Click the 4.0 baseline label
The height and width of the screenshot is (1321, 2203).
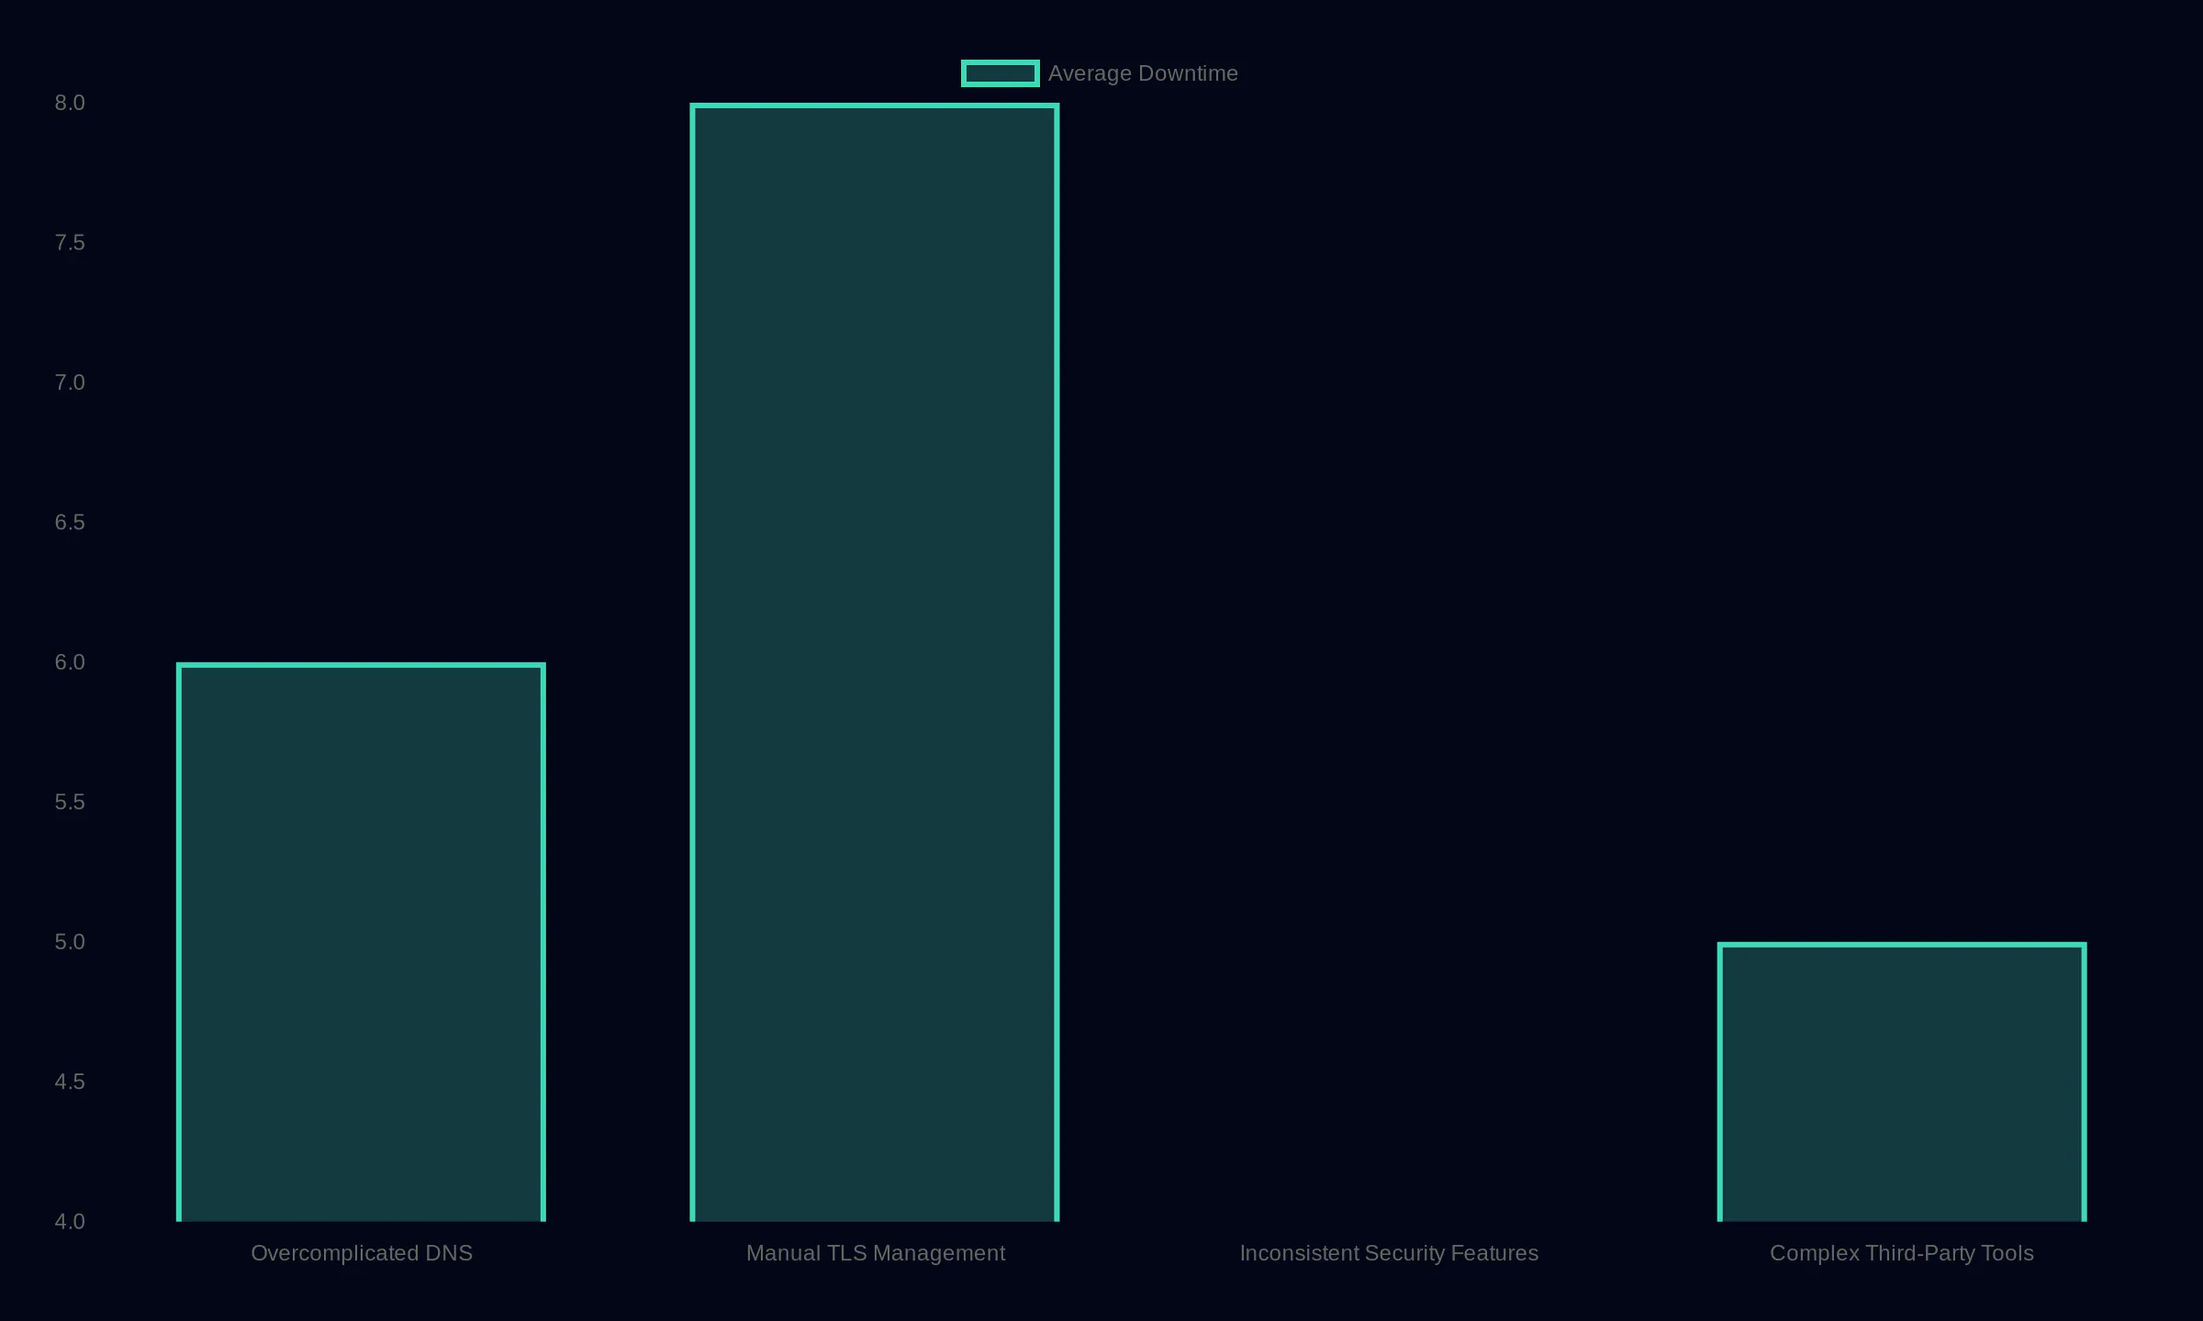pyautogui.click(x=70, y=1221)
